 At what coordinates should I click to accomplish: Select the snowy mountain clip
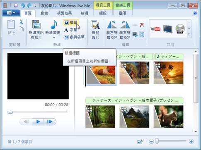point(134,117)
